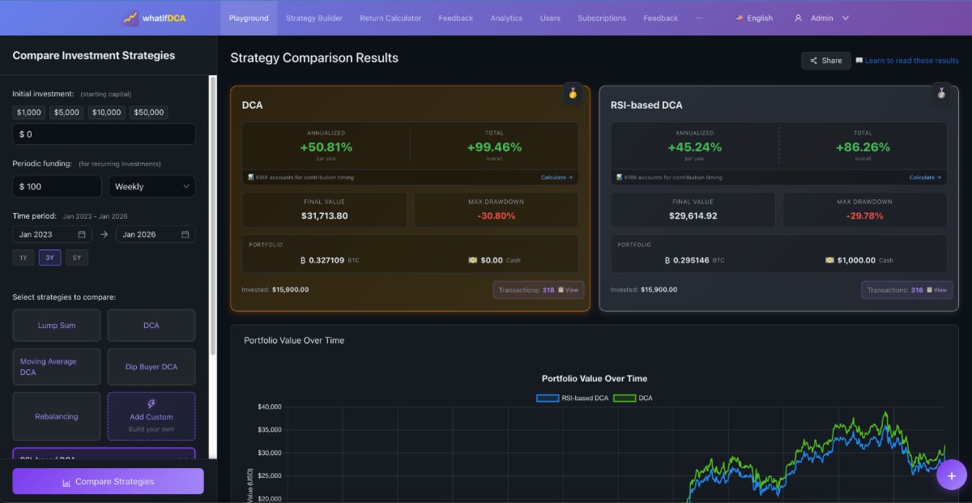Click the Admin user profile icon
Image resolution: width=972 pixels, height=503 pixels.
[x=798, y=18]
